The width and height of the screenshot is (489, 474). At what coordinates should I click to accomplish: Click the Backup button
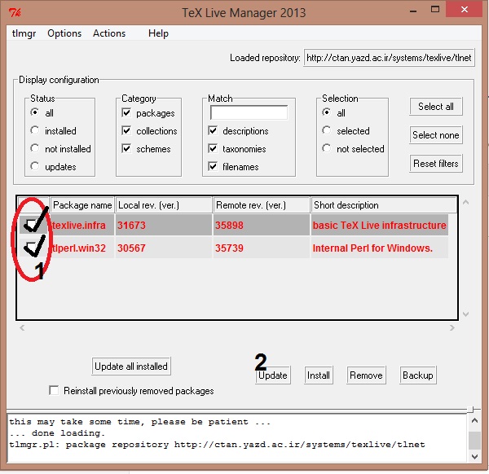[x=418, y=375]
